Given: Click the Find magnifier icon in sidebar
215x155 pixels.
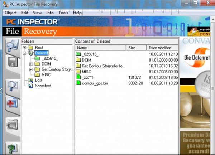Looking at the screenshot, I should (x=13, y=86).
